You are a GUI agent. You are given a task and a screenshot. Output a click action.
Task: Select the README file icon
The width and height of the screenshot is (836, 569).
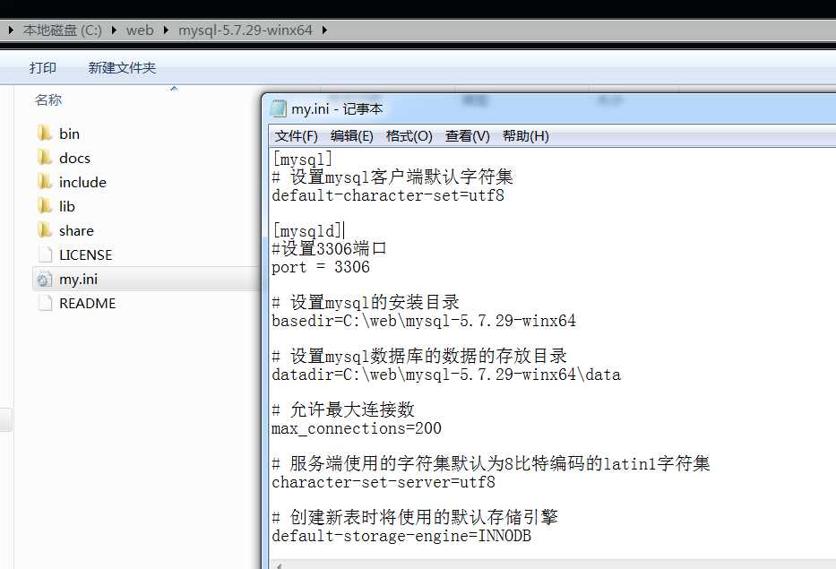tap(45, 304)
